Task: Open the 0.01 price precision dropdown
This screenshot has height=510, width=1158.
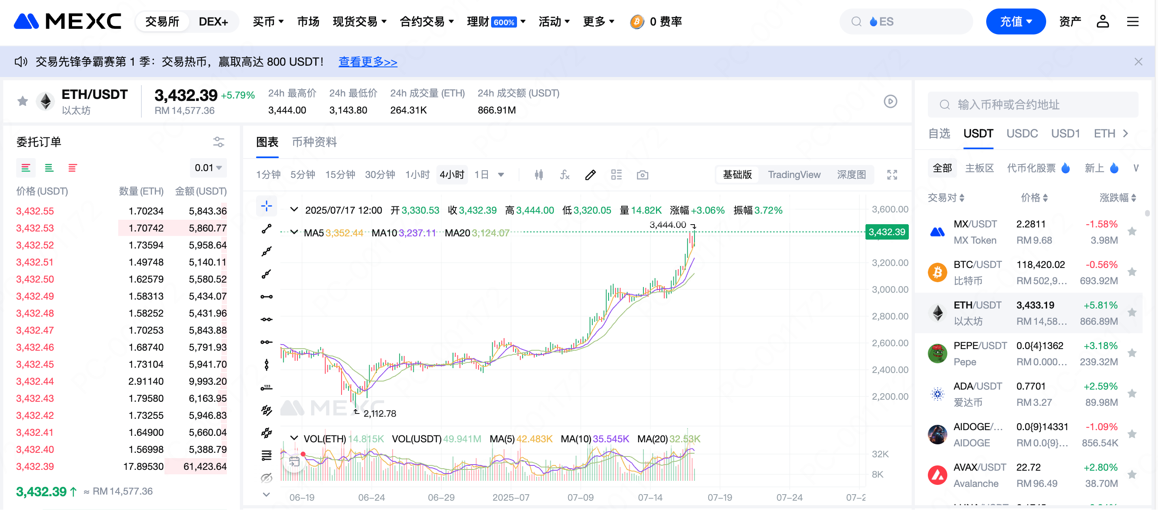Action: tap(208, 168)
